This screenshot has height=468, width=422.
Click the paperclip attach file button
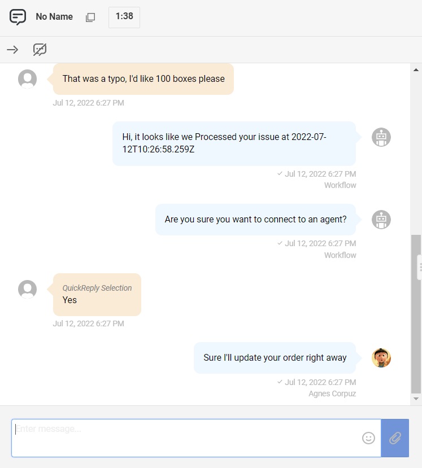(395, 438)
